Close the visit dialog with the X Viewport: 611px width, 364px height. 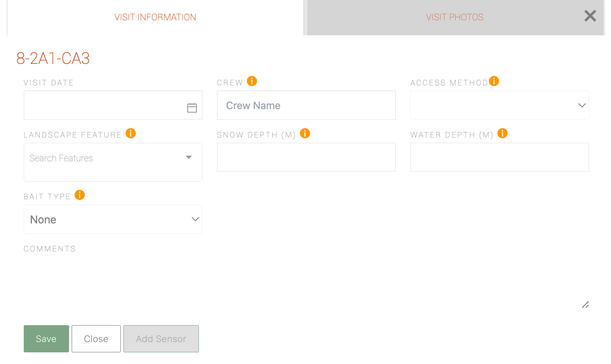pyautogui.click(x=590, y=16)
